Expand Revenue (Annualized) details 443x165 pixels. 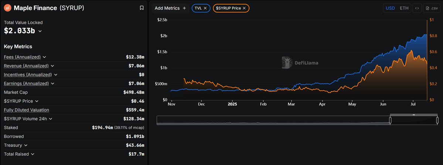pos(52,66)
